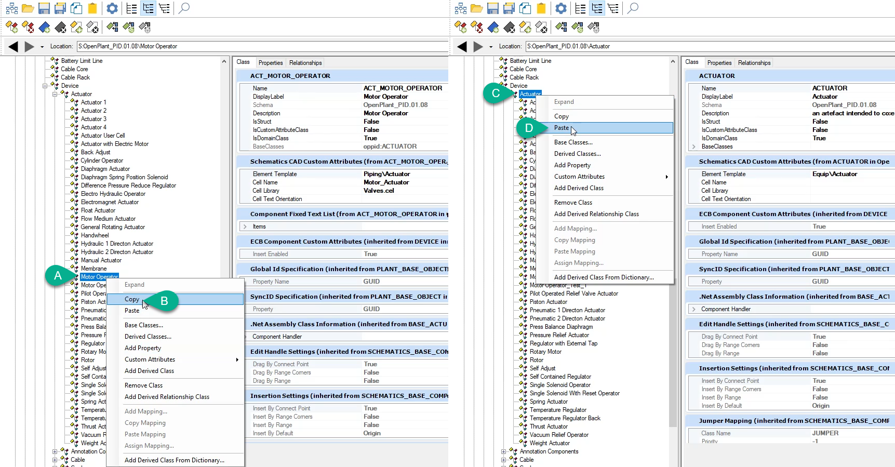
Task: Click blue diamond add icon in Actuator window
Action: point(493,27)
